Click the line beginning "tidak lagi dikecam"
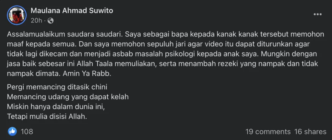 click(162, 54)
